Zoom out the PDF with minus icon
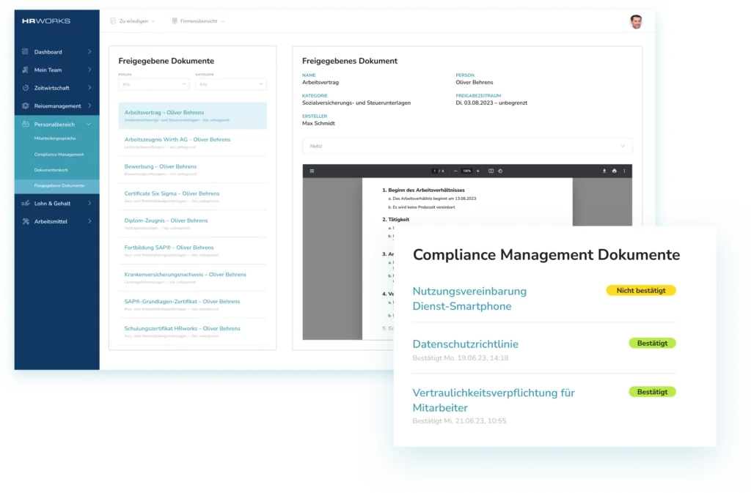Viewport: 751px width, 493px height. [x=455, y=171]
